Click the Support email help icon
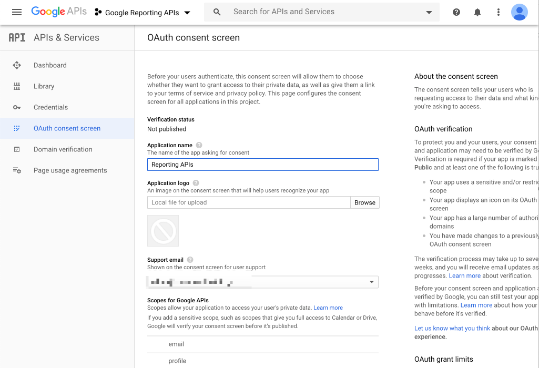539x368 pixels. (x=190, y=260)
